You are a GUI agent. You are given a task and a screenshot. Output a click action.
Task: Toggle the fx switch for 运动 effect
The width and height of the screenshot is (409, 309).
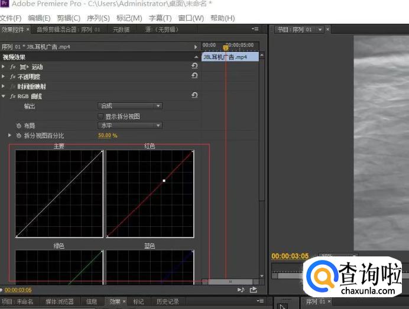[13, 67]
